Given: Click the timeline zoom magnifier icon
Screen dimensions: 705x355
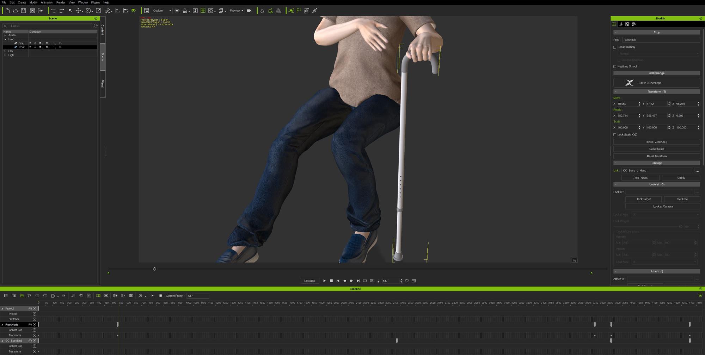Looking at the screenshot, I should [x=141, y=296].
